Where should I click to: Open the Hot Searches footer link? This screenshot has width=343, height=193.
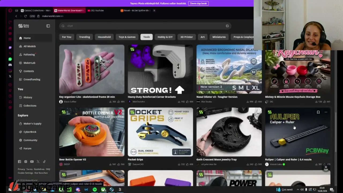tap(41, 173)
